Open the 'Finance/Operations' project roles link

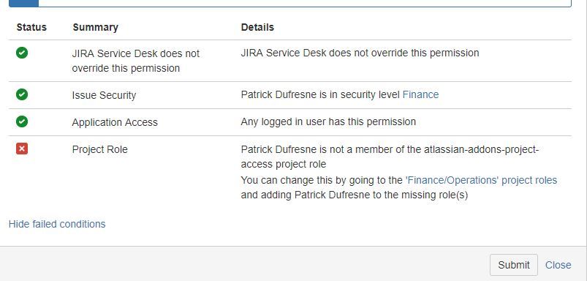pos(482,180)
